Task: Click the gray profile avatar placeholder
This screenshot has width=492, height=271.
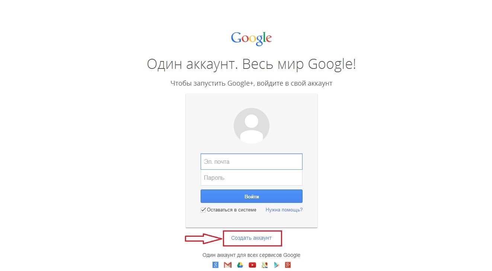Action: click(252, 126)
